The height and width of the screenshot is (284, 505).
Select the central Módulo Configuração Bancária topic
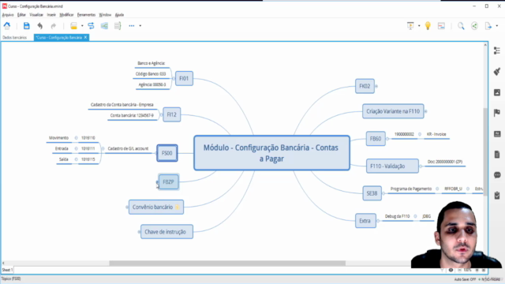(271, 153)
